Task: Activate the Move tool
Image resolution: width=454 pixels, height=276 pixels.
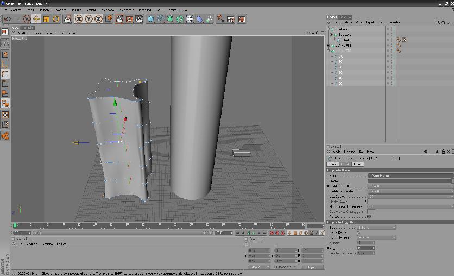Action: coord(36,19)
